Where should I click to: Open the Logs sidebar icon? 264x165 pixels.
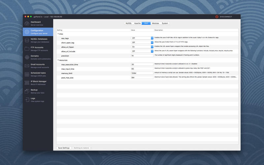[27, 100]
